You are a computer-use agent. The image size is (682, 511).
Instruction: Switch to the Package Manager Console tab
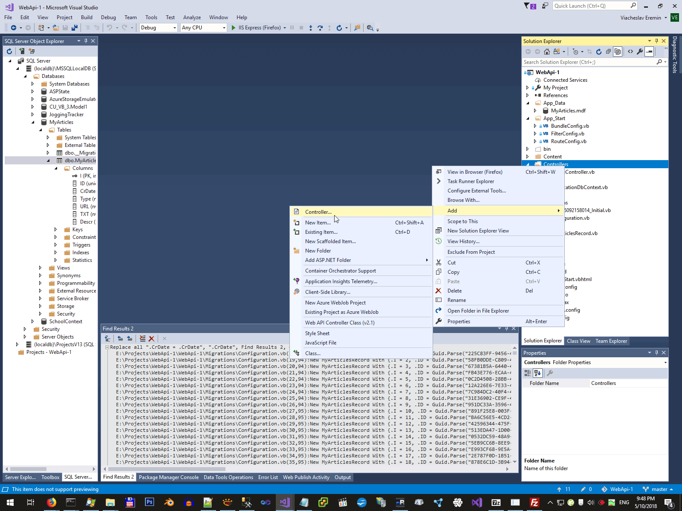tap(169, 477)
